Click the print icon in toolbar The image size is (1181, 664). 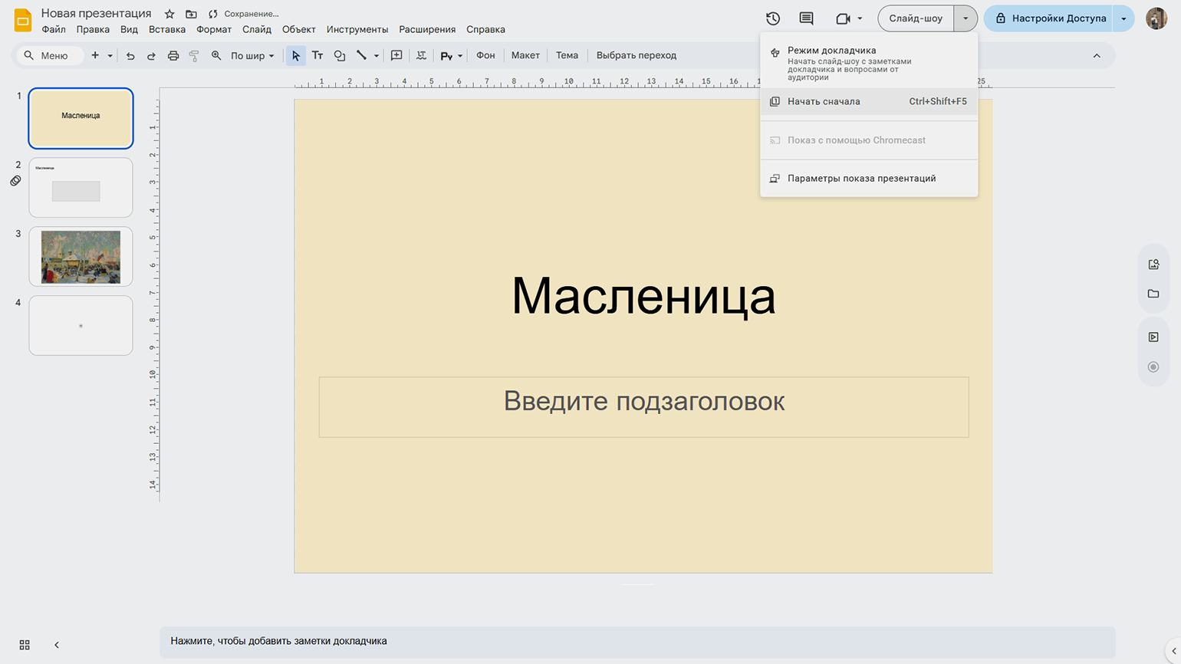[173, 55]
